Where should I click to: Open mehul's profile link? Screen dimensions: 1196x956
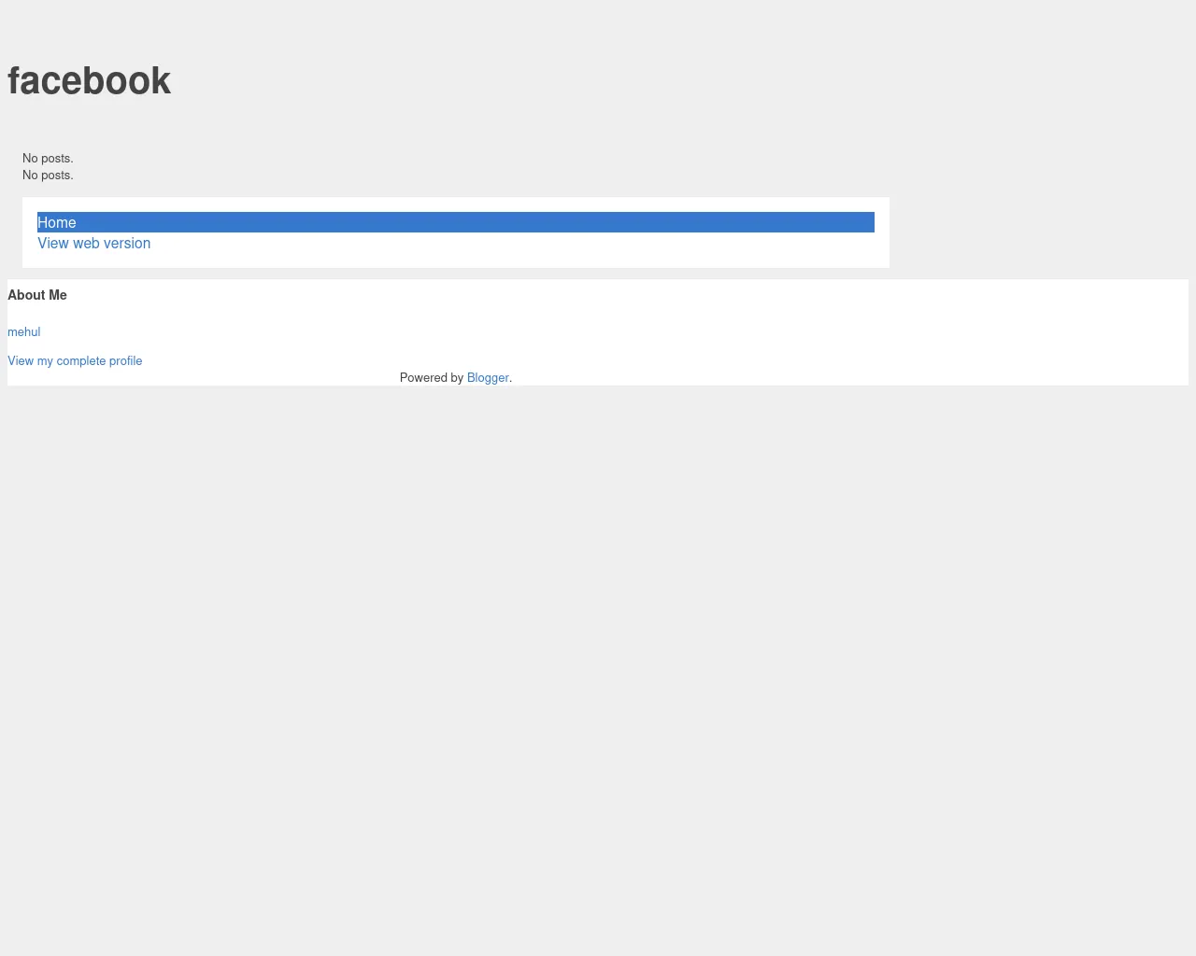click(23, 331)
